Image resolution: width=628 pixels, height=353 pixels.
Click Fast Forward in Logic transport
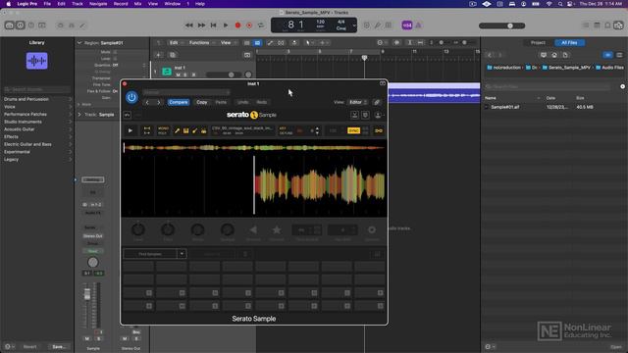201,25
